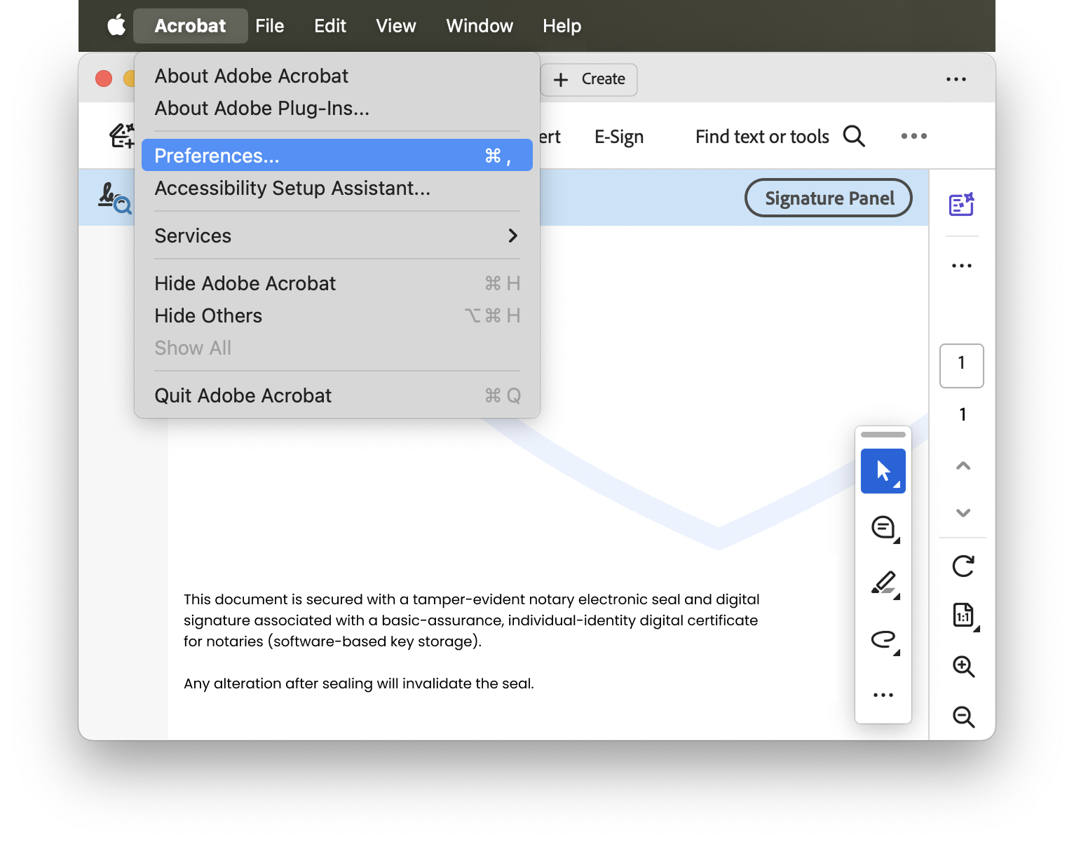Viewport: 1074px width, 844px height.
Task: Click Find text or tools search icon
Action: tap(854, 136)
